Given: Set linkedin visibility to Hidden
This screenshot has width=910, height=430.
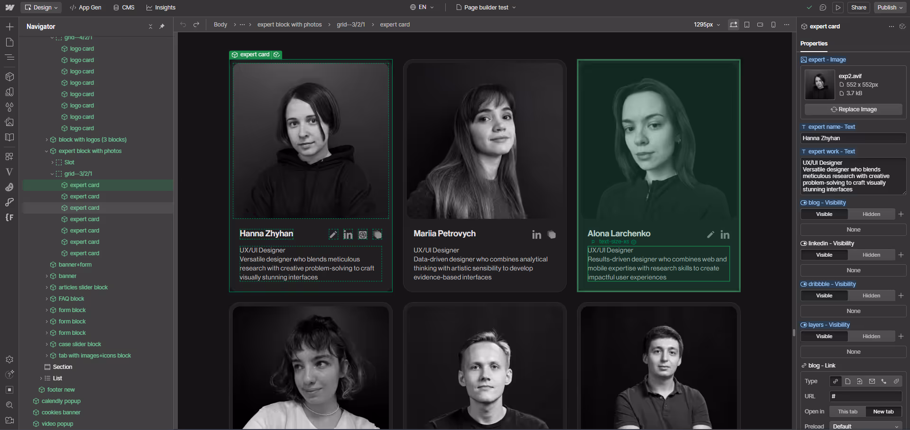Looking at the screenshot, I should [x=871, y=255].
